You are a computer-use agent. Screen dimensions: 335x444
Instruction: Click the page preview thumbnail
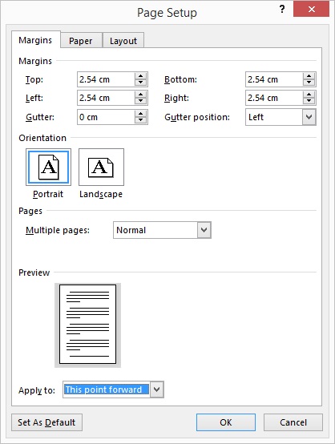click(x=88, y=325)
